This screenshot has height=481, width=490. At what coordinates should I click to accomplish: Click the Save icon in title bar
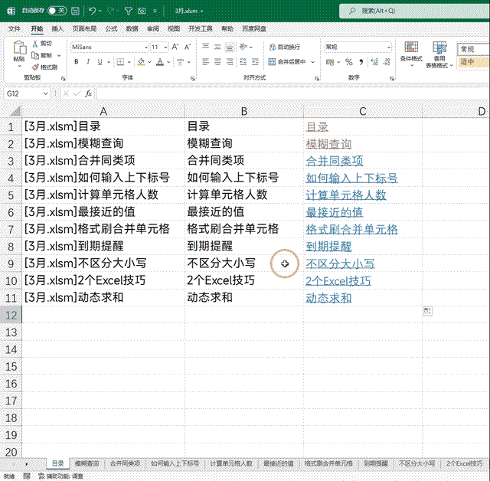click(x=75, y=11)
